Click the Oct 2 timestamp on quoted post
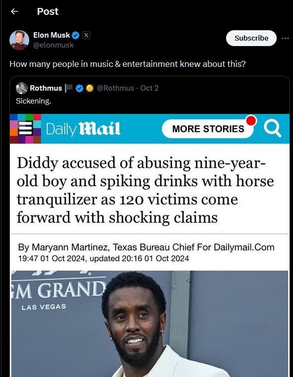Image resolution: width=293 pixels, height=377 pixels. 149,88
